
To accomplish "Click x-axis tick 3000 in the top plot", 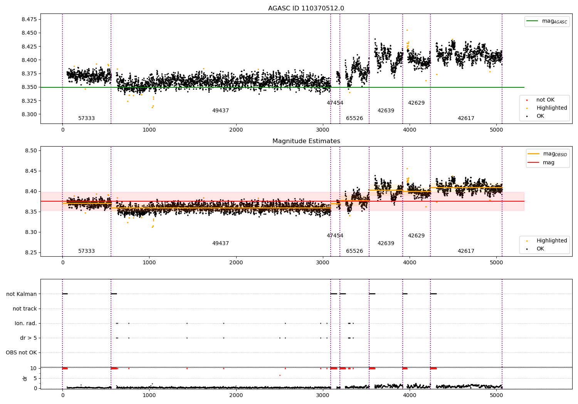I will 323,130.
